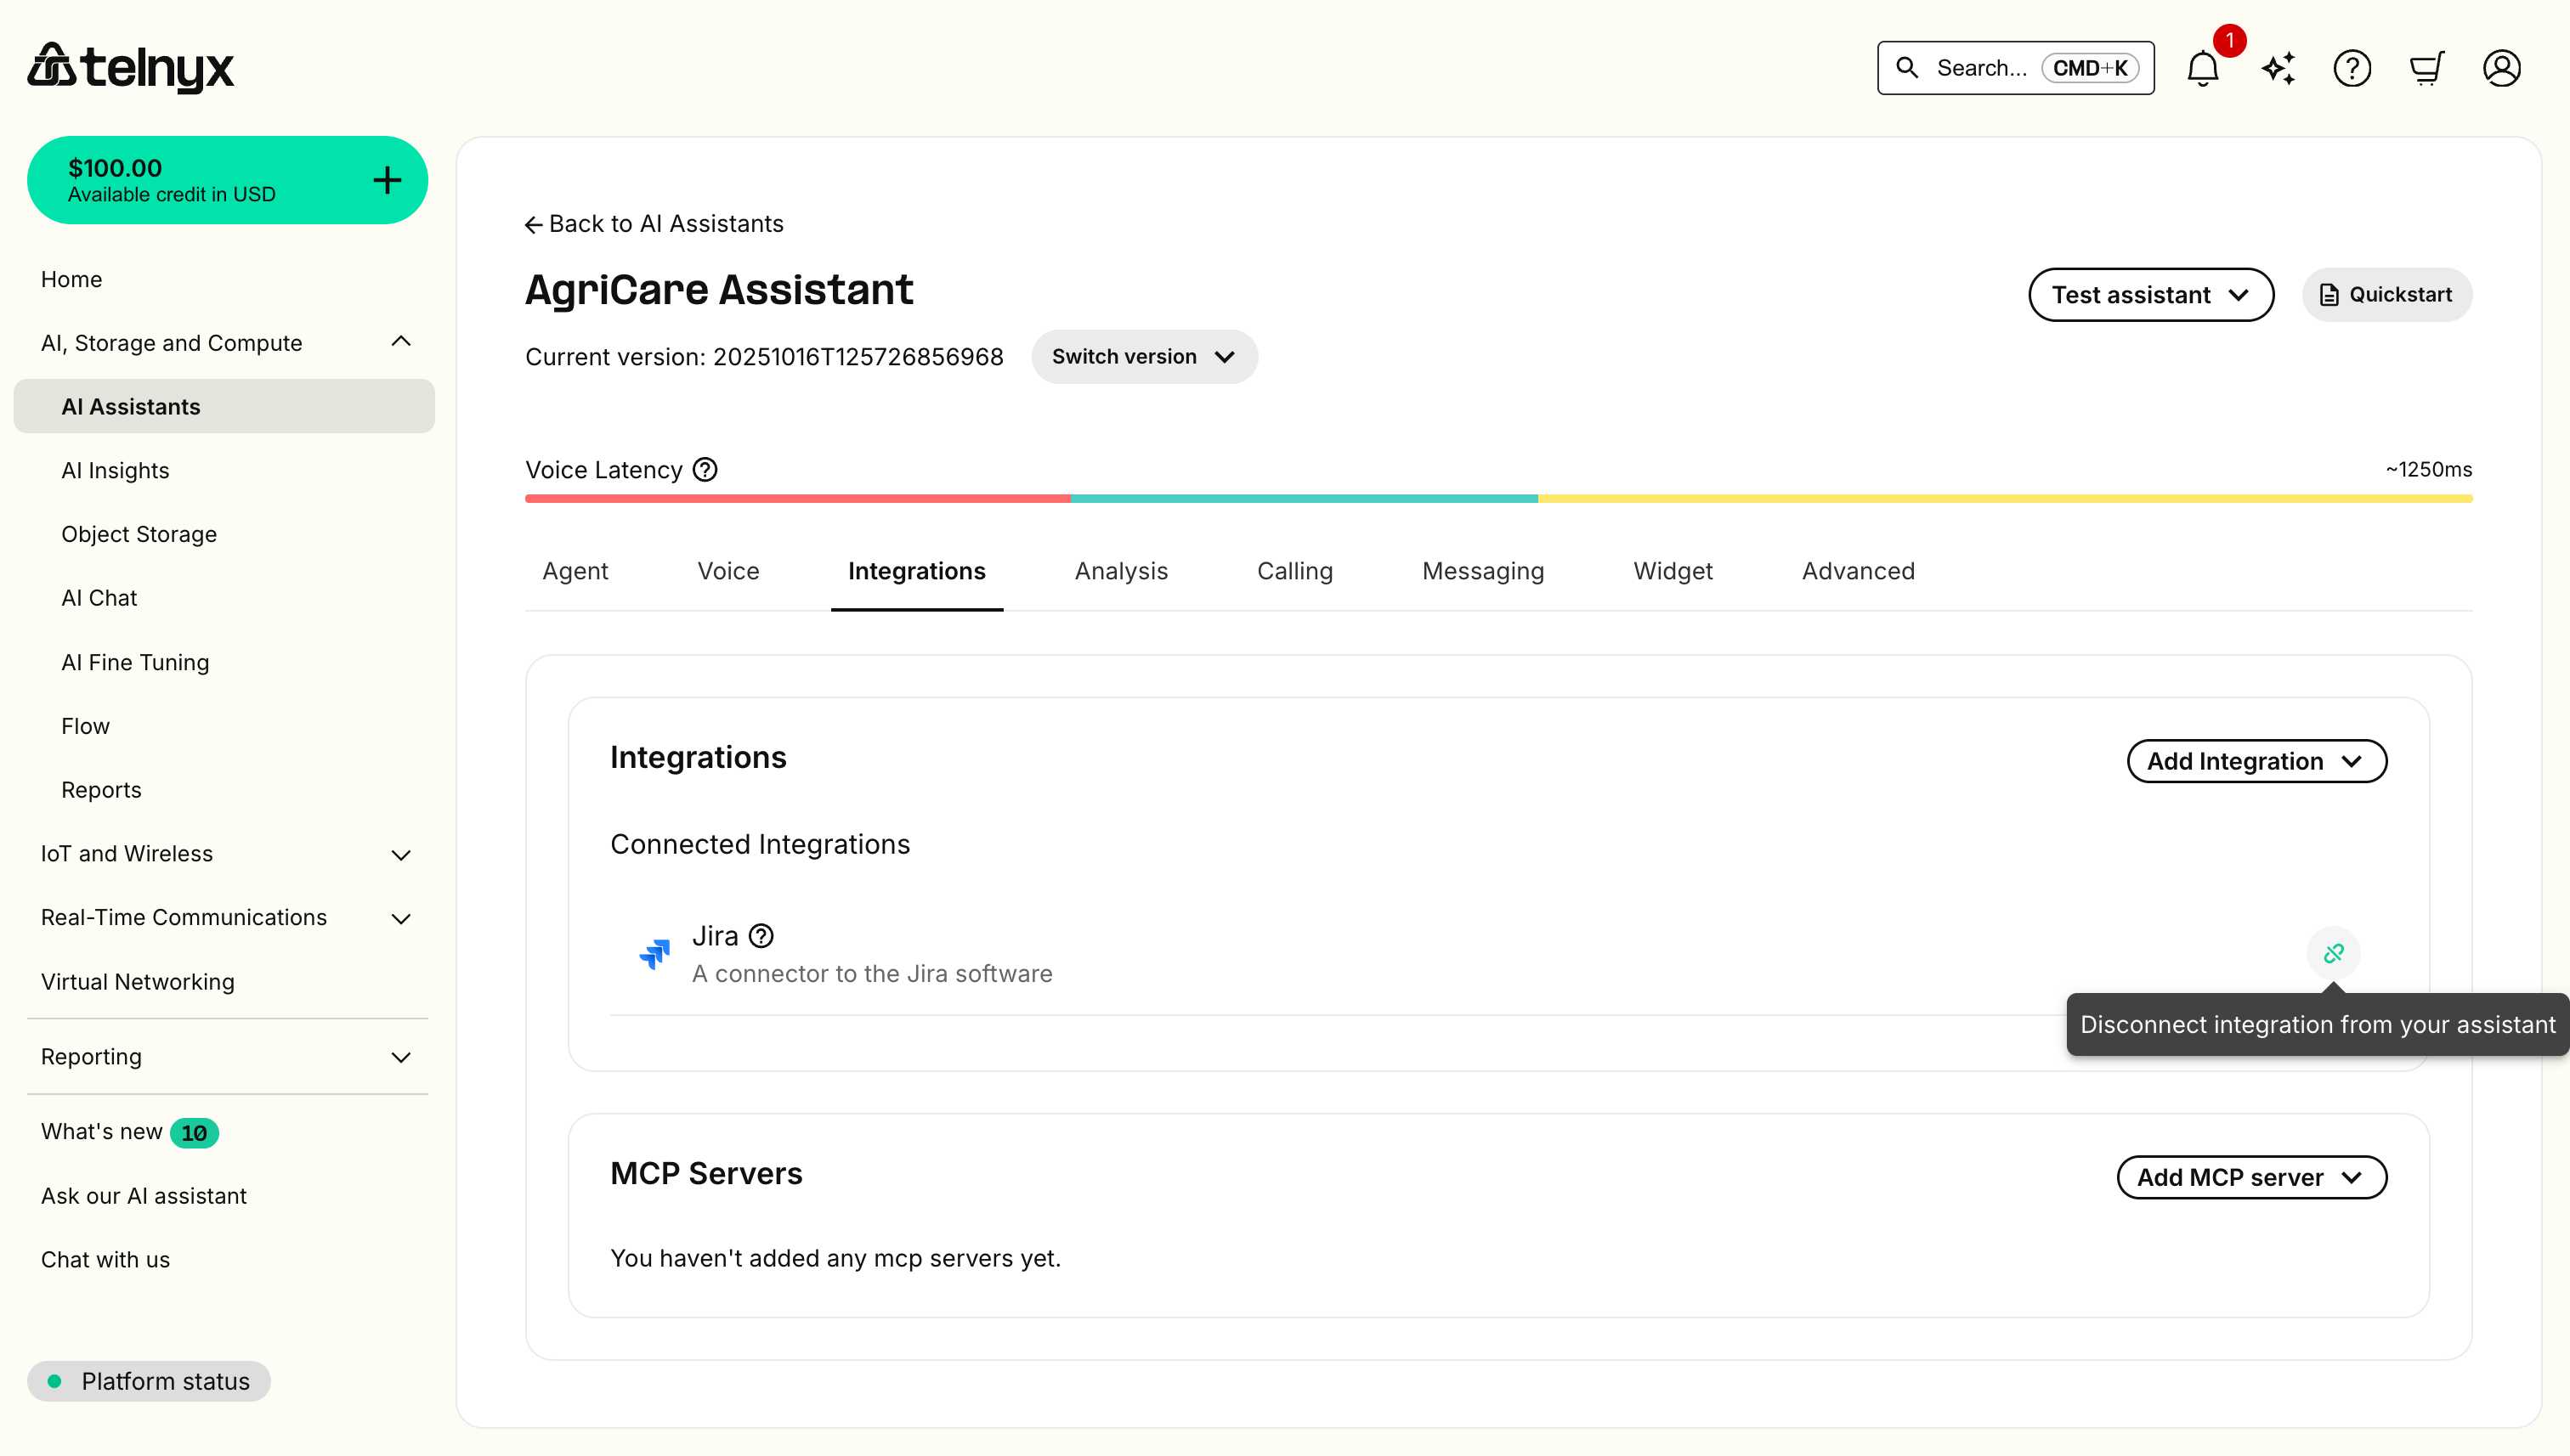
Task: Switch to the Analysis tab
Action: point(1120,570)
